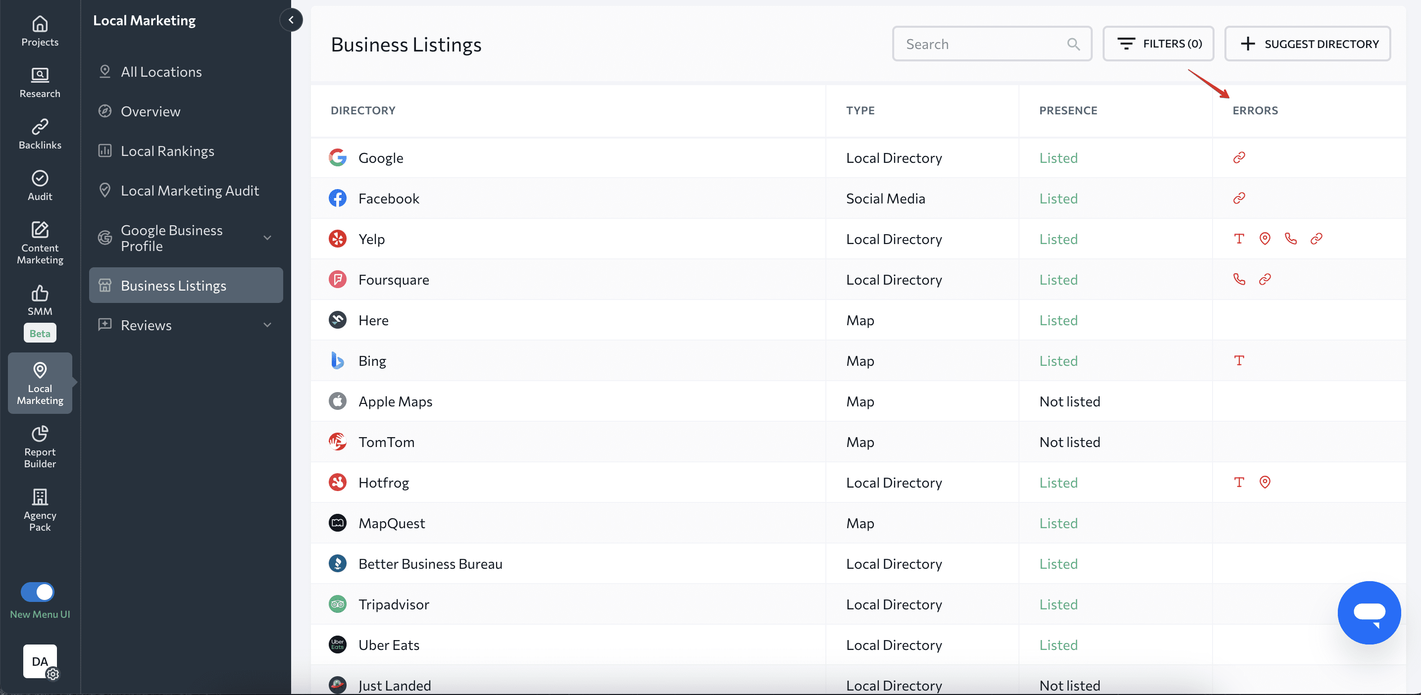Viewport: 1421px width, 695px height.
Task: Click the search magnifier icon
Action: tap(1073, 44)
